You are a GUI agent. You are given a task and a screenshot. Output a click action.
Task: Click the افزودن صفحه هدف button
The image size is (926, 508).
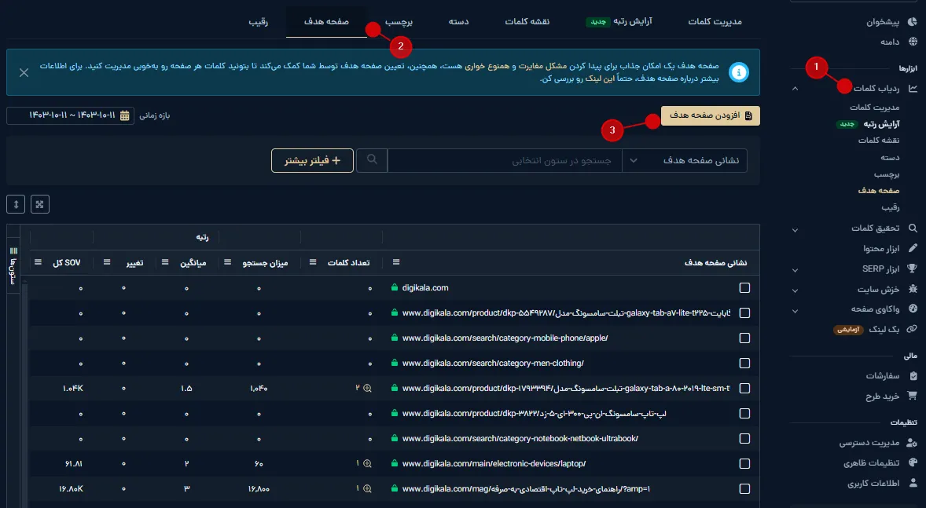[x=711, y=115]
